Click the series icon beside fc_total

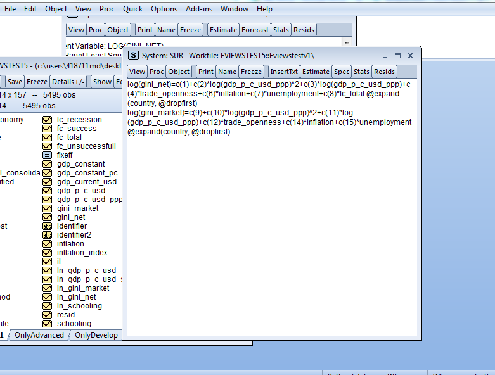tap(47, 137)
